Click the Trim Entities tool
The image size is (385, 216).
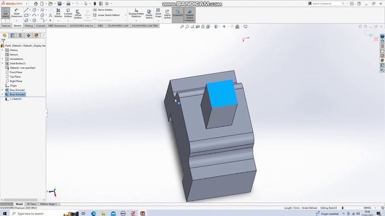[58, 13]
